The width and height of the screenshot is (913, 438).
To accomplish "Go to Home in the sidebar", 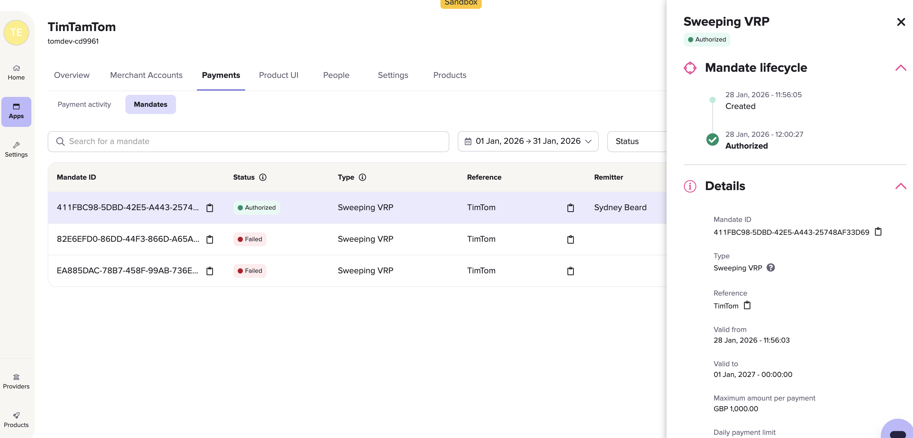I will point(16,72).
